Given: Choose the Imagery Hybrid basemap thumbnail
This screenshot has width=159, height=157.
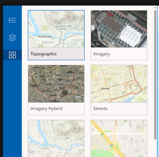Looking at the screenshot, I should (56, 84).
